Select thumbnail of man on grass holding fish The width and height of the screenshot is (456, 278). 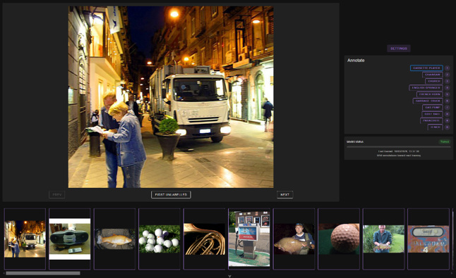[383, 239]
